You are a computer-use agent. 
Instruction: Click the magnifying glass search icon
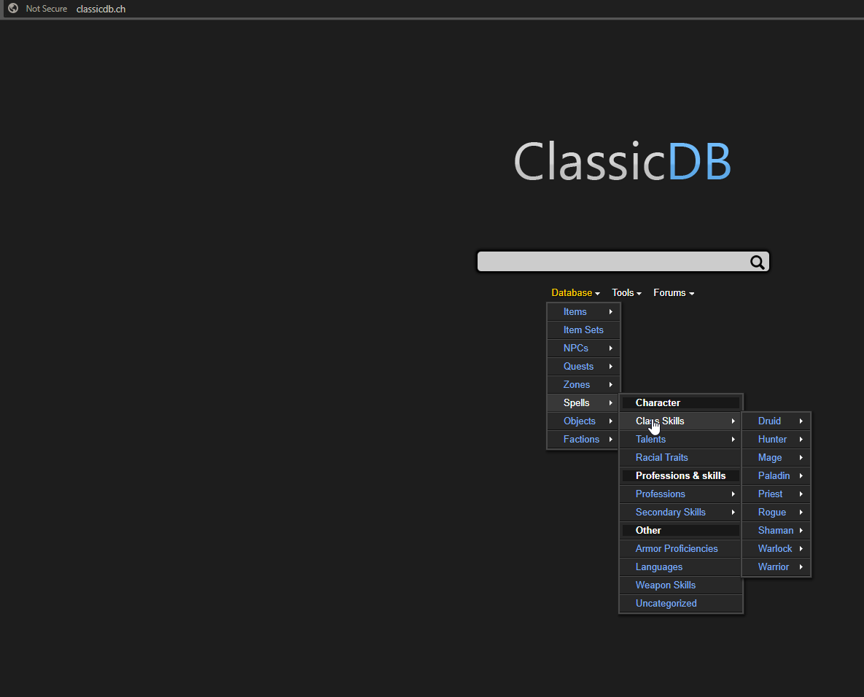pos(757,262)
